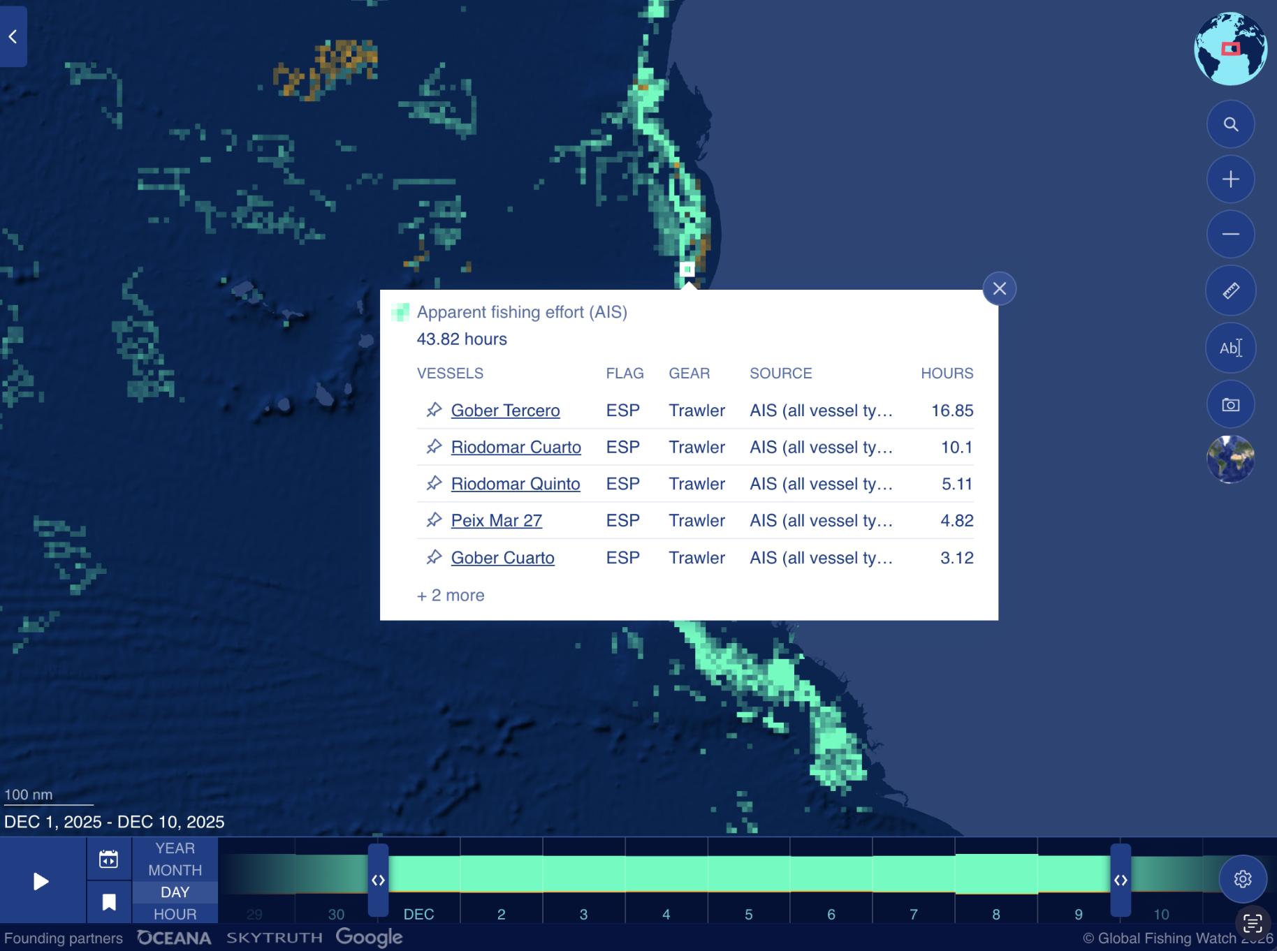Collapse sidebar with the left chevron
Image resolution: width=1277 pixels, height=951 pixels.
click(x=13, y=36)
